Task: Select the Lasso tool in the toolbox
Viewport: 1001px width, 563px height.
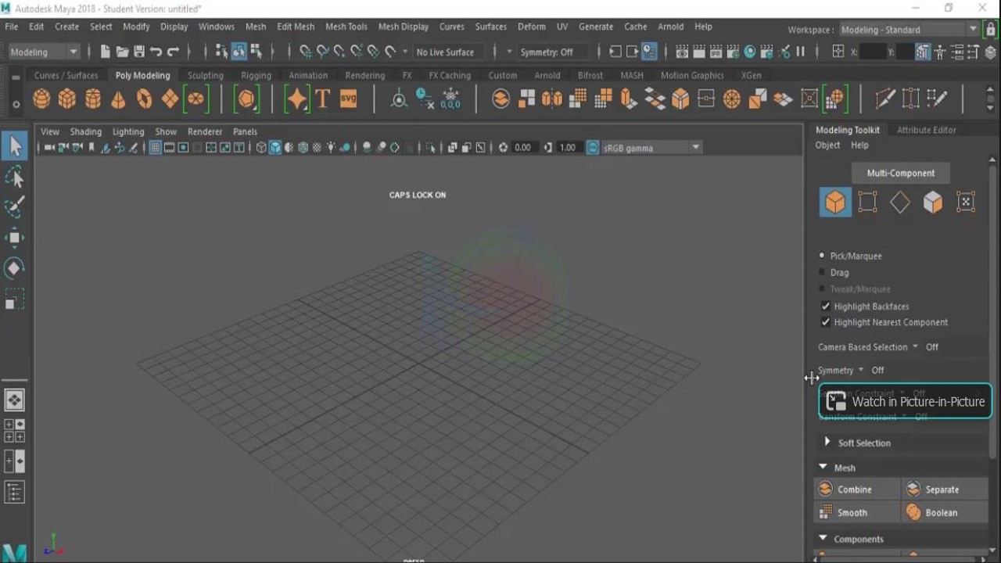Action: click(x=16, y=177)
